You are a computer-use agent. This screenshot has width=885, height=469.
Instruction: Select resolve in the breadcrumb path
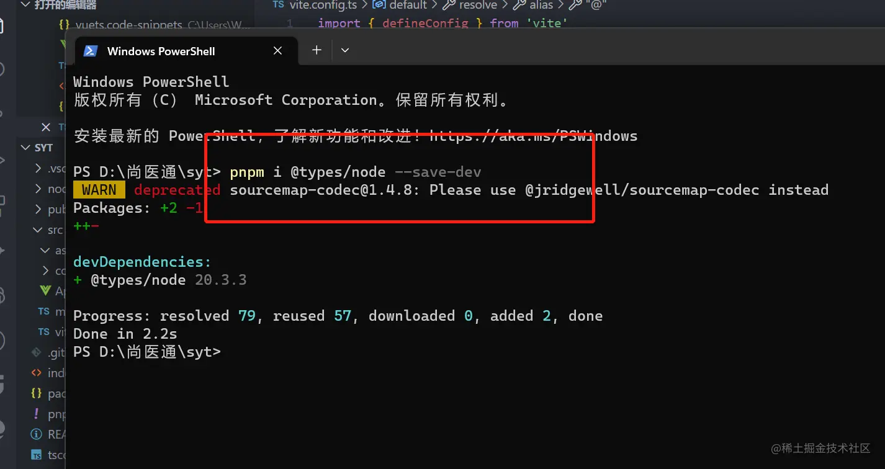point(478,5)
